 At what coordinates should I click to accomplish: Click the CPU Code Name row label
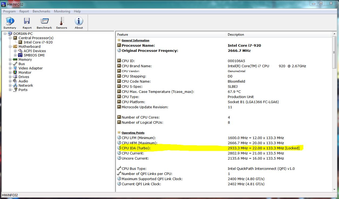(136, 81)
